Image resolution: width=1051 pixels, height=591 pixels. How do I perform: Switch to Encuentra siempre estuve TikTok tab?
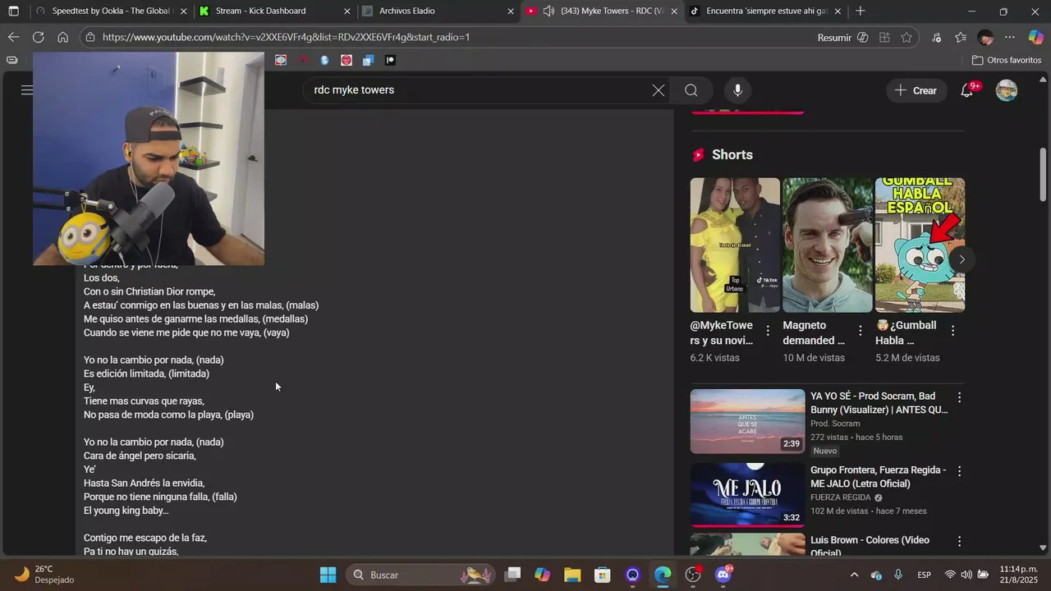(x=766, y=11)
